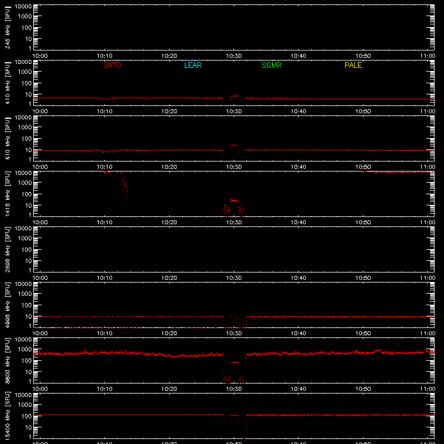This screenshot has height=444, width=444.
Task: Select the "410 MHz [SFU]" axis title
Action: pyautogui.click(x=7, y=83)
